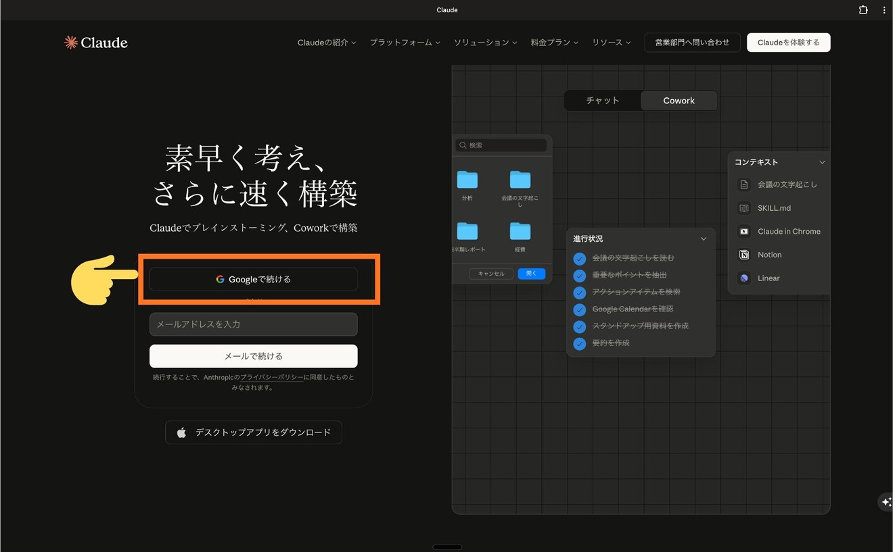Click the Claude in Chrome icon

pyautogui.click(x=744, y=231)
